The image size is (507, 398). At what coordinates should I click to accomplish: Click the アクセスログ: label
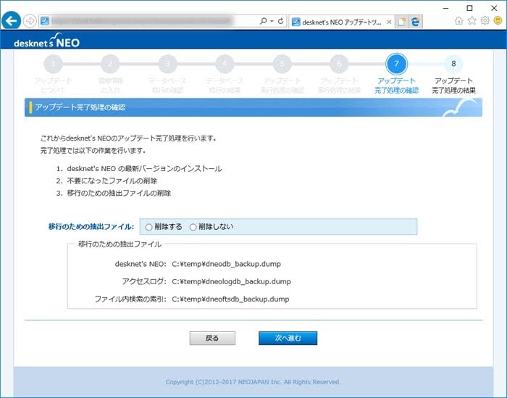[x=144, y=281]
